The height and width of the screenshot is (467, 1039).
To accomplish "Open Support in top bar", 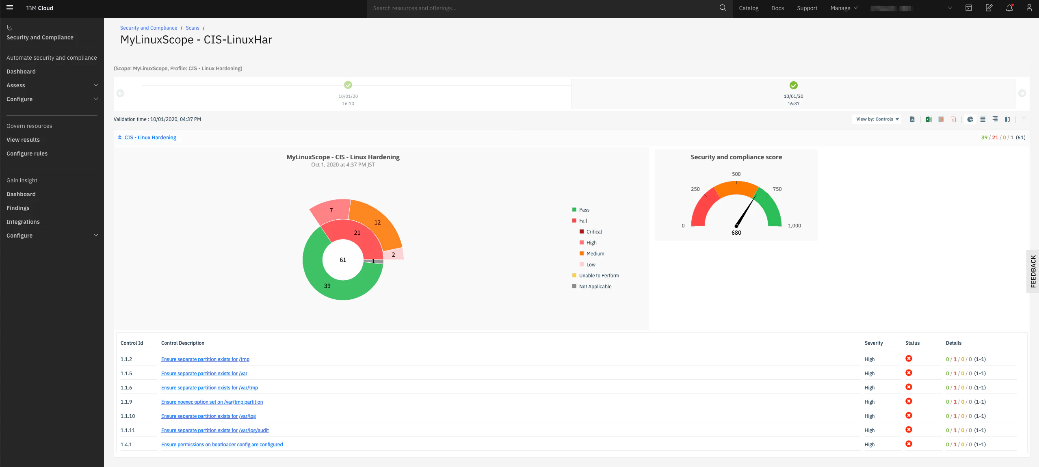I will [807, 8].
